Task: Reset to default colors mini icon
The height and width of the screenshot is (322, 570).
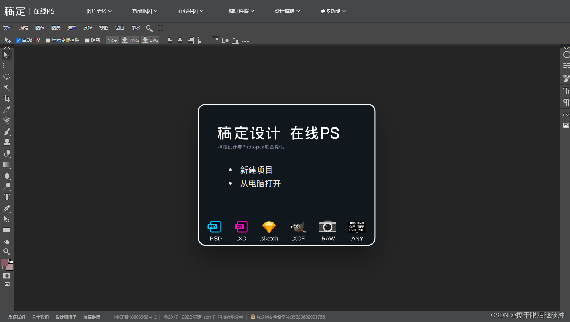Action: coord(10,260)
